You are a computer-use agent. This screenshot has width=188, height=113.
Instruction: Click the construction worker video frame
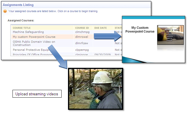pos(96,89)
